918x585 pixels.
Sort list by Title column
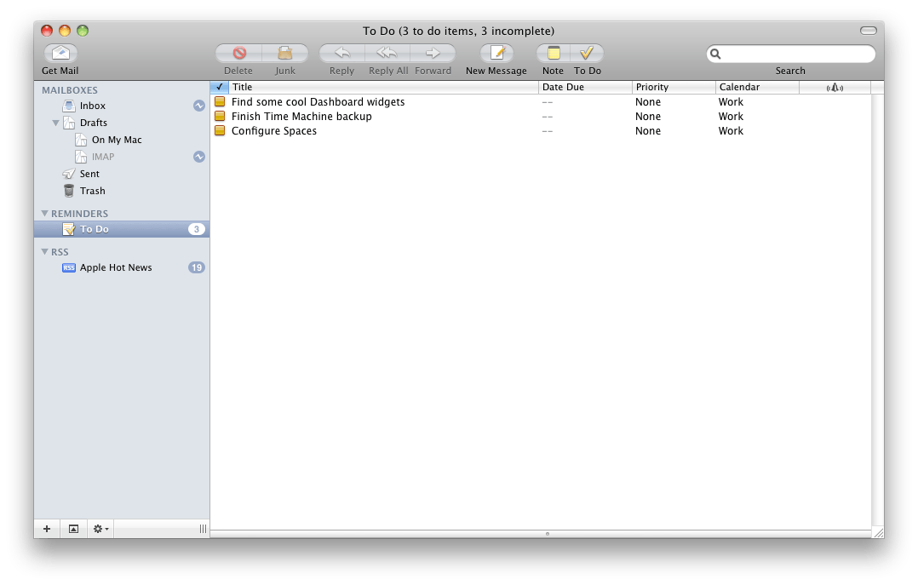tap(383, 87)
